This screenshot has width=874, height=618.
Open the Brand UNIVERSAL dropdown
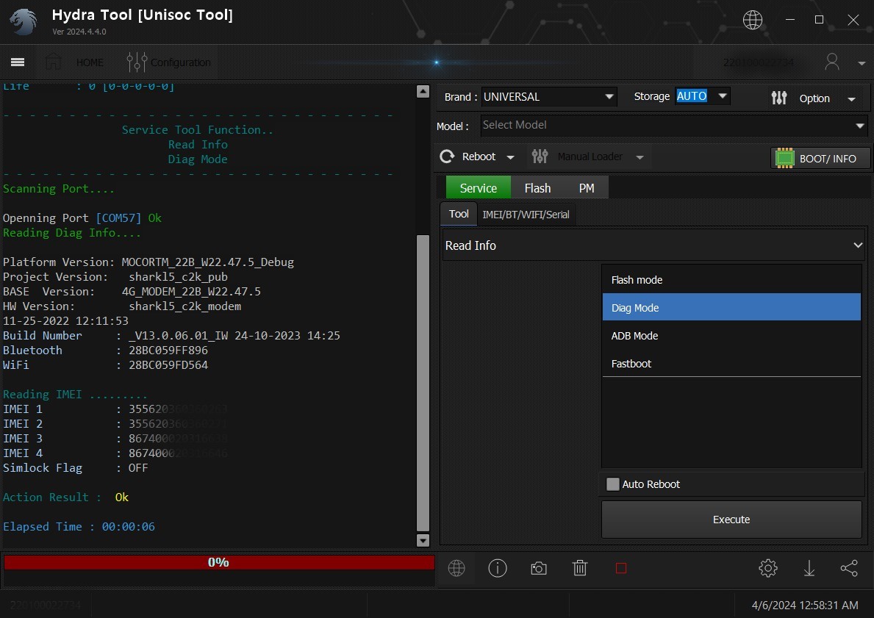click(x=549, y=97)
